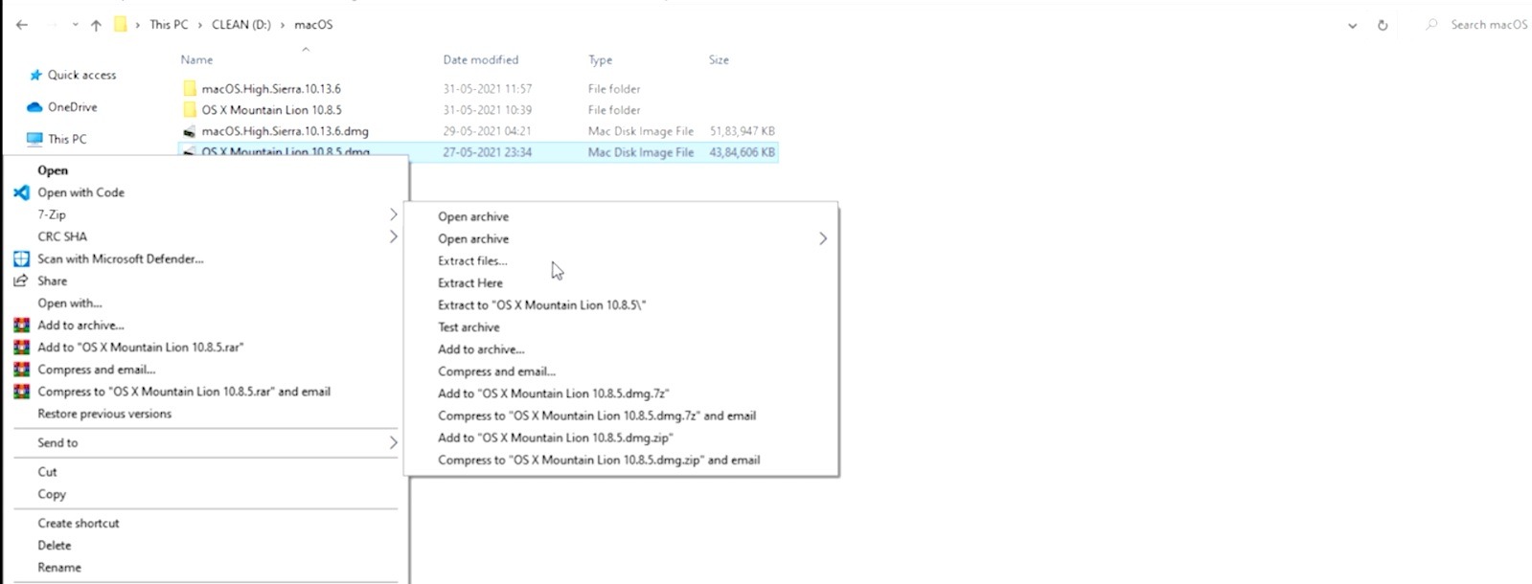Click the breadcrumb chevron after This PC
The image size is (1532, 584).
201,25
